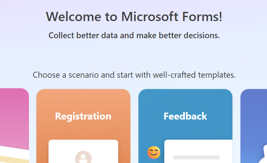Click the orange Registration card's top area
The width and height of the screenshot is (267, 163).
point(83,99)
